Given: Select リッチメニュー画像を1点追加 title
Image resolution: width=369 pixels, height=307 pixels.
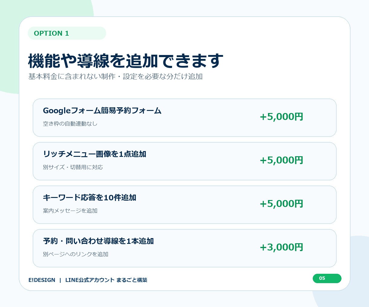Looking at the screenshot, I should click(95, 154).
